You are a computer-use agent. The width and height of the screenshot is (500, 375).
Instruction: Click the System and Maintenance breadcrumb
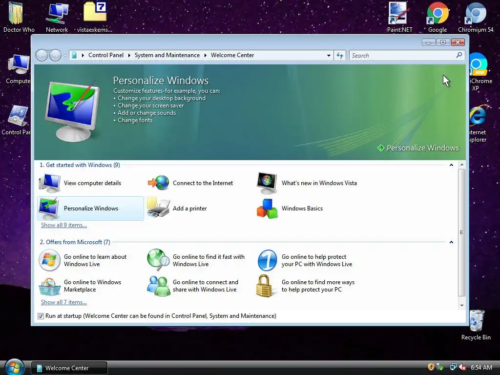coord(167,55)
